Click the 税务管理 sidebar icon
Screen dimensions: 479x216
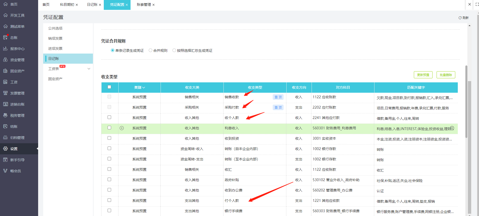click(6, 115)
